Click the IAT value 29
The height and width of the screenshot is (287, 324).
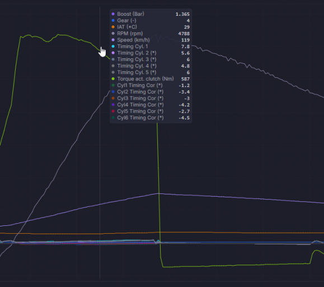(x=187, y=27)
